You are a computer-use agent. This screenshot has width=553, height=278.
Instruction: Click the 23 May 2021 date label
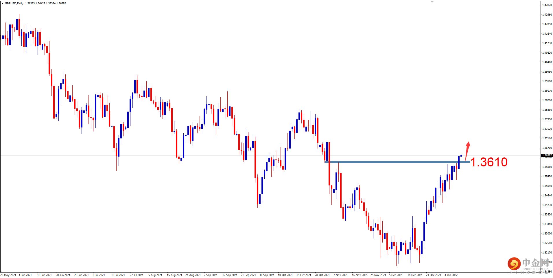9,275
